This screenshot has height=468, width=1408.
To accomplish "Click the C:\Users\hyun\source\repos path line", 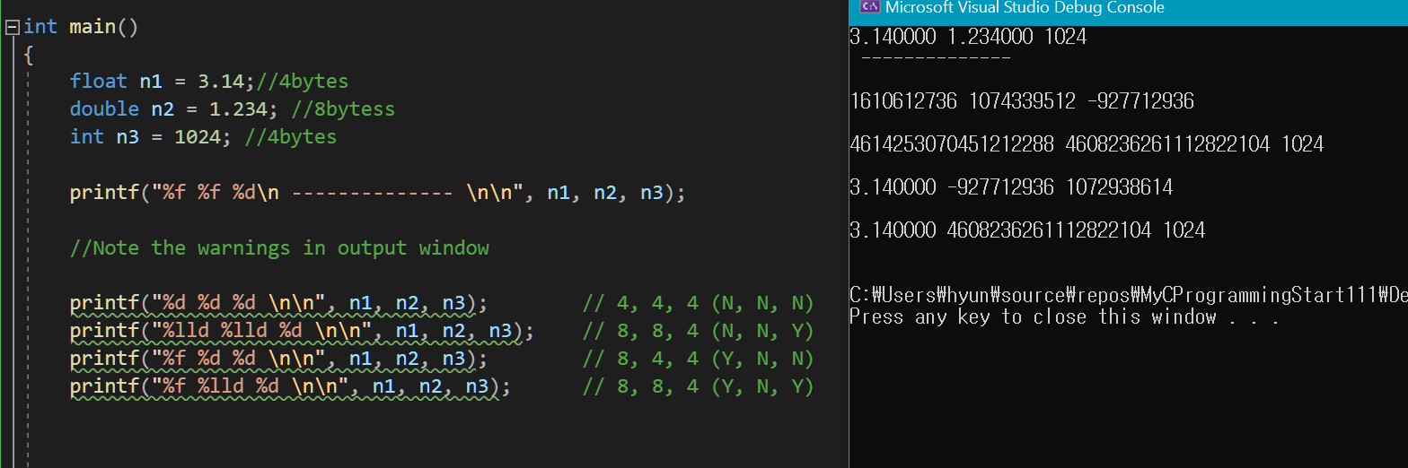I will click(x=1128, y=295).
